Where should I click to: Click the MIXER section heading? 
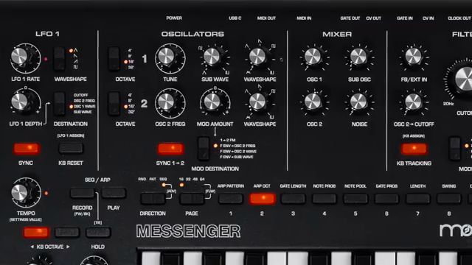tap(337, 35)
